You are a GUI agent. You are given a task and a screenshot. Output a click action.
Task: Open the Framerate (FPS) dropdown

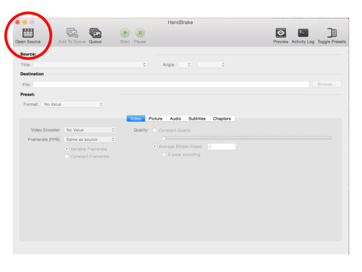pyautogui.click(x=90, y=139)
